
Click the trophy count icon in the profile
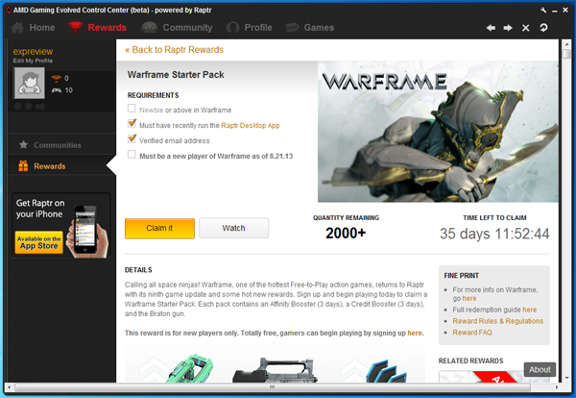click(x=57, y=78)
